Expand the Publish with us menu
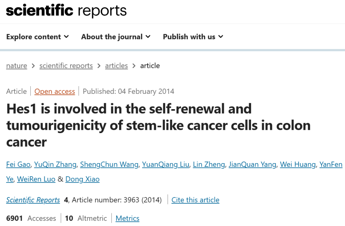 [193, 37]
